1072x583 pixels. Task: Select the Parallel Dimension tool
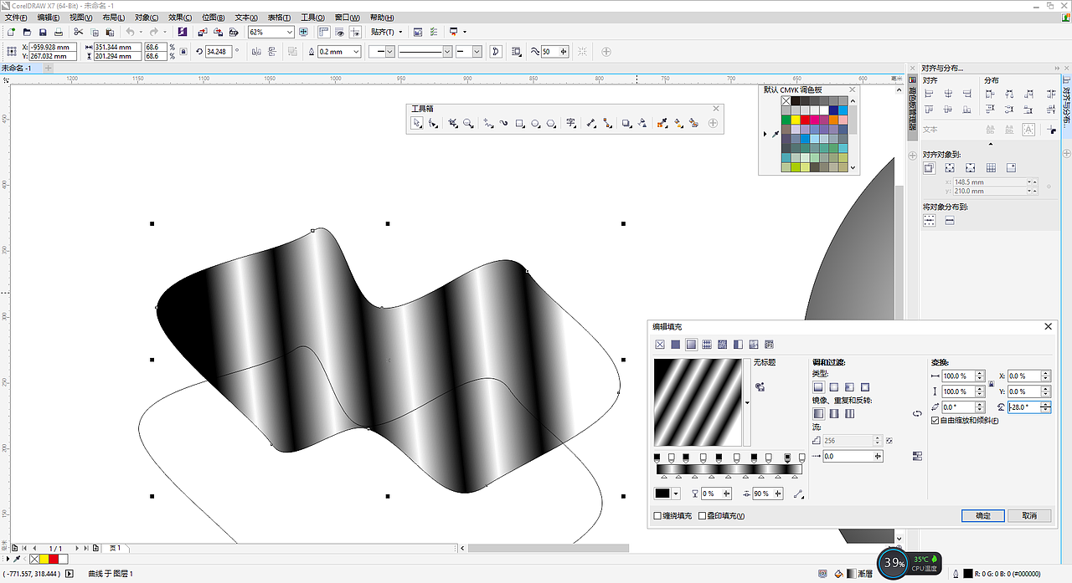[x=591, y=123]
